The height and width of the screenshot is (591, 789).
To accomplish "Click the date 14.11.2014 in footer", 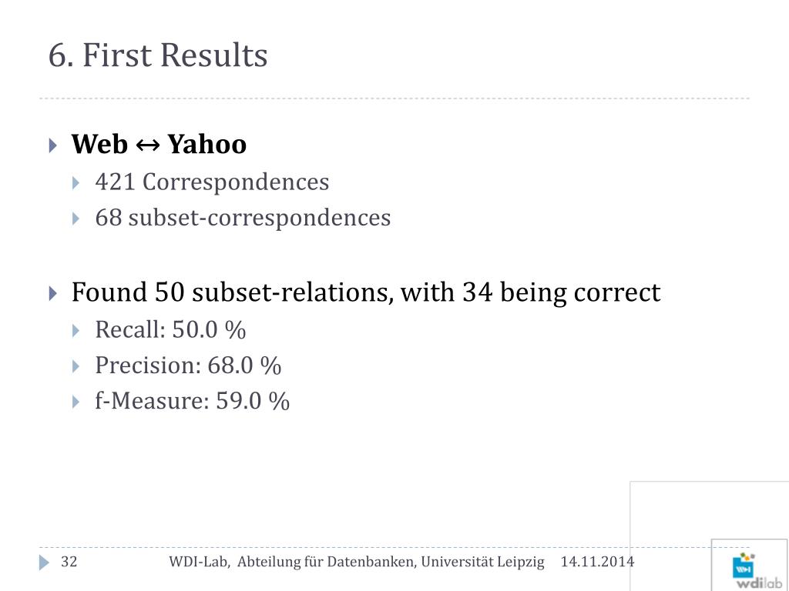I will [x=597, y=562].
